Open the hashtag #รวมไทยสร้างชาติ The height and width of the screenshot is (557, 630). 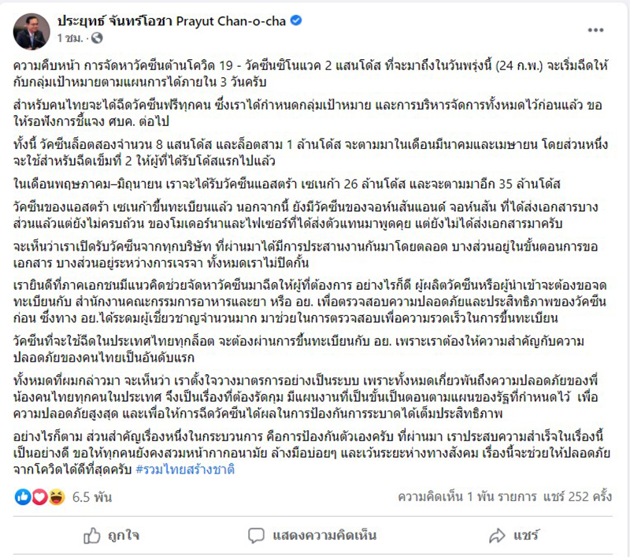[x=186, y=470]
